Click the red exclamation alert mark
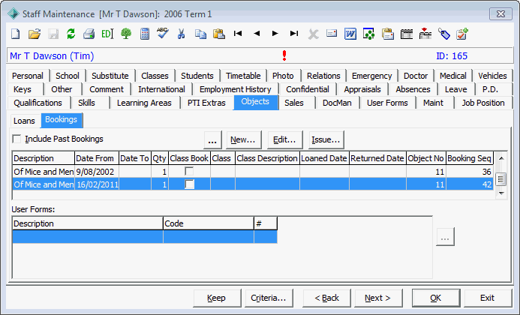Viewport: 520px width, 315px height. click(284, 55)
